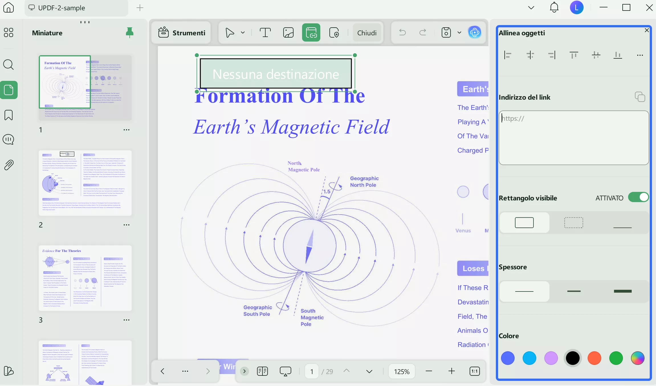
Task: Open the Strumenti tools menu
Action: tap(182, 33)
